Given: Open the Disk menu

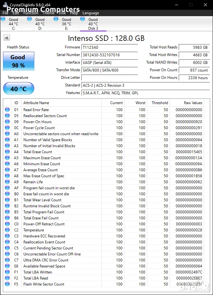Looking at the screenshot, I should click(x=62, y=13).
